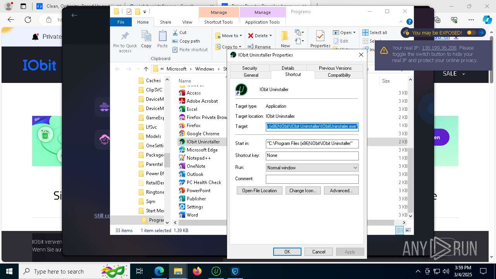The image size is (496, 279).
Task: Expand the Copy to dropdown
Action: [x=240, y=47]
